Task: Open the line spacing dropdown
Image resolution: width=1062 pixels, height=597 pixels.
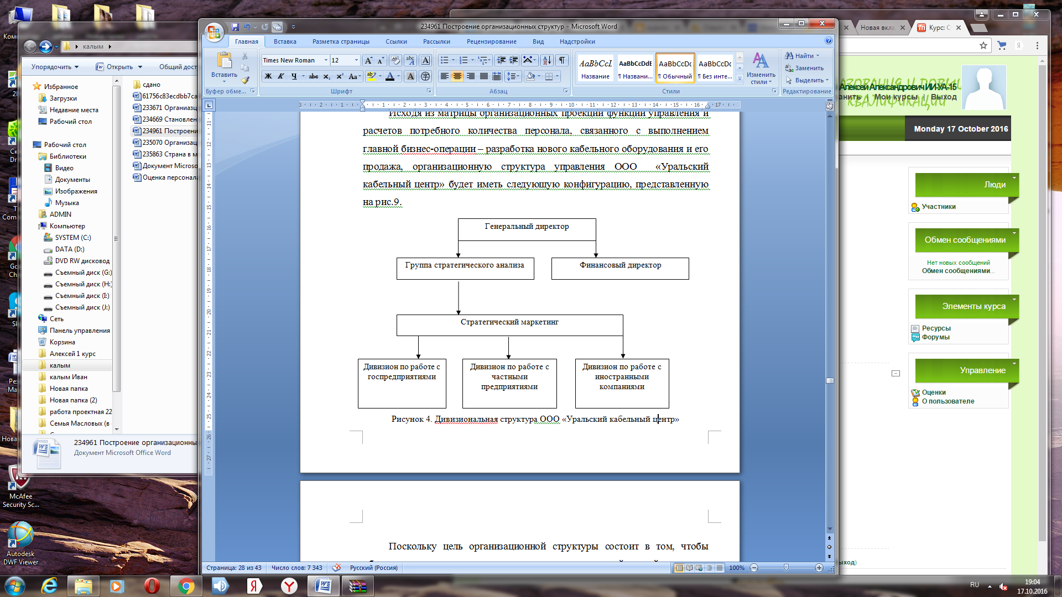Action: click(x=513, y=76)
